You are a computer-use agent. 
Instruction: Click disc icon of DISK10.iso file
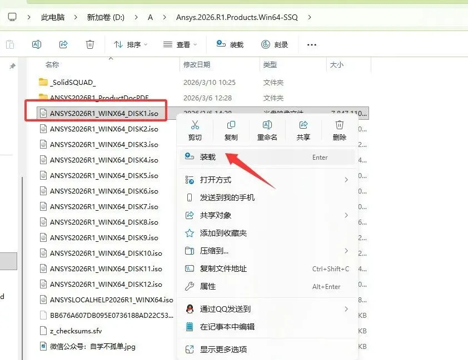point(43,253)
